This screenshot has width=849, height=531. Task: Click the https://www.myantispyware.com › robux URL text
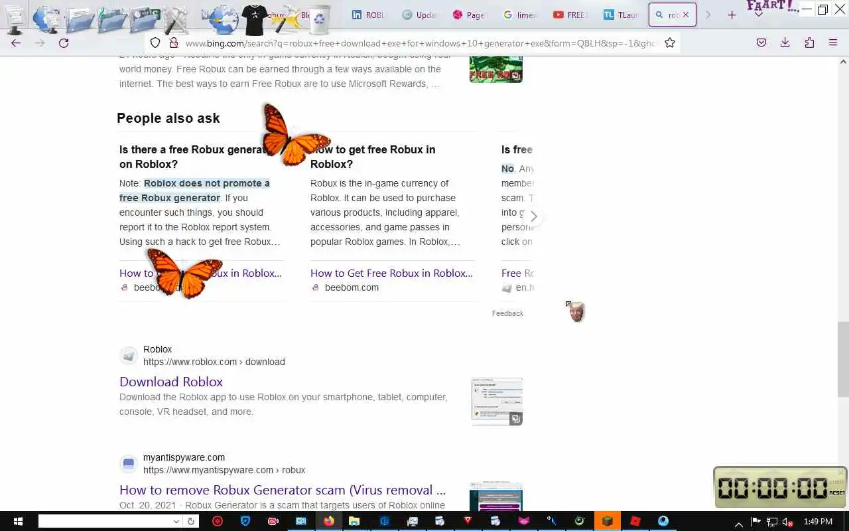(224, 470)
